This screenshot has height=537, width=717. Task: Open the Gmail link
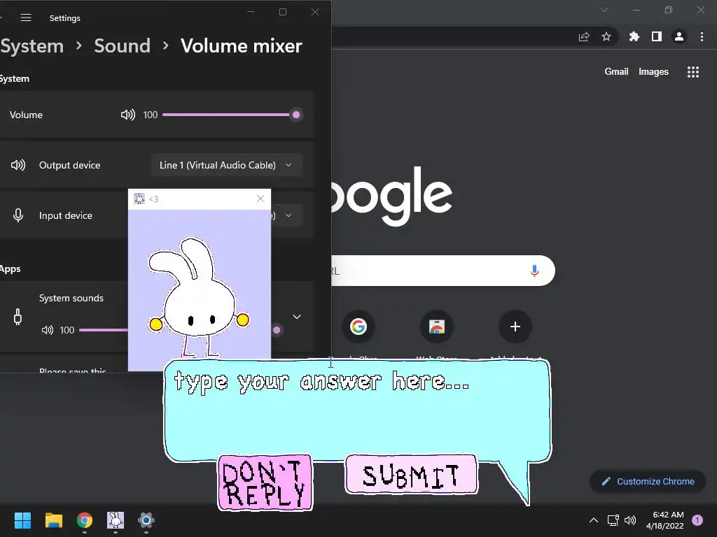[x=616, y=72]
